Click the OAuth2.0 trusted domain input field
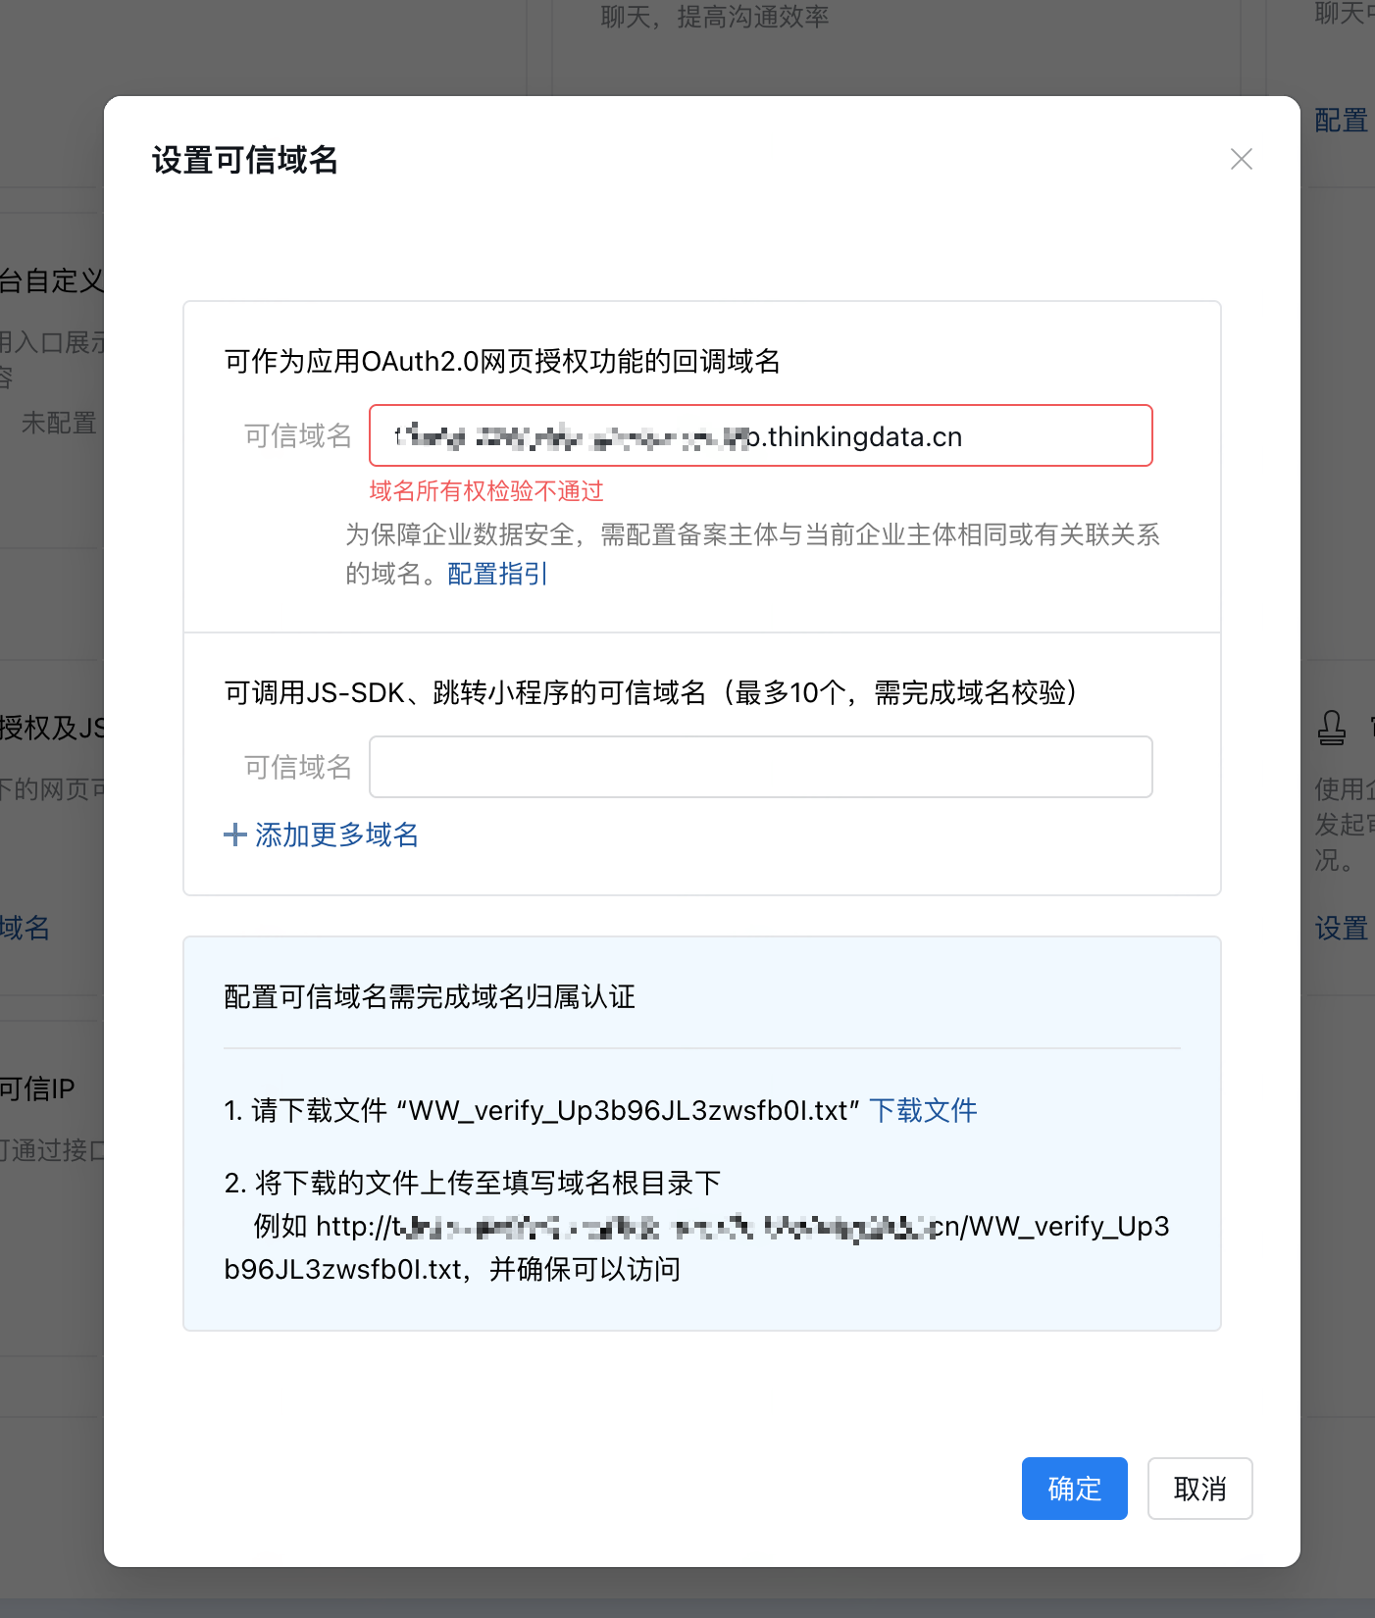The image size is (1375, 1618). pyautogui.click(x=760, y=435)
